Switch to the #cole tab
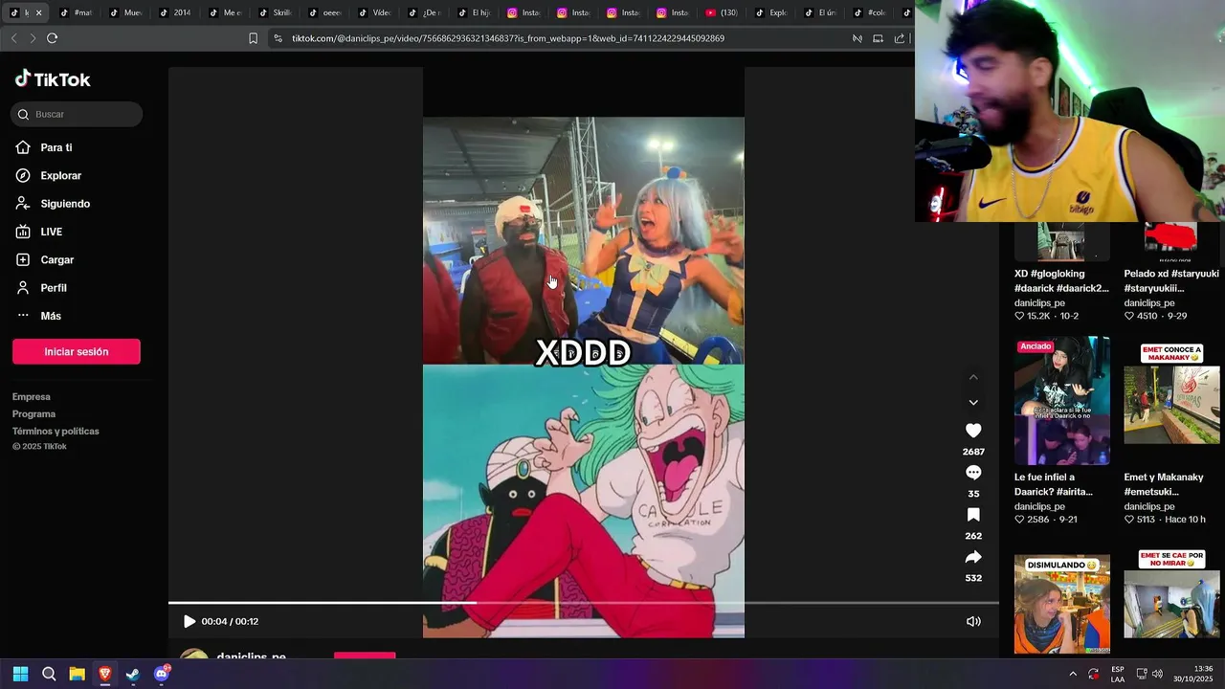The height and width of the screenshot is (689, 1225). tap(872, 12)
